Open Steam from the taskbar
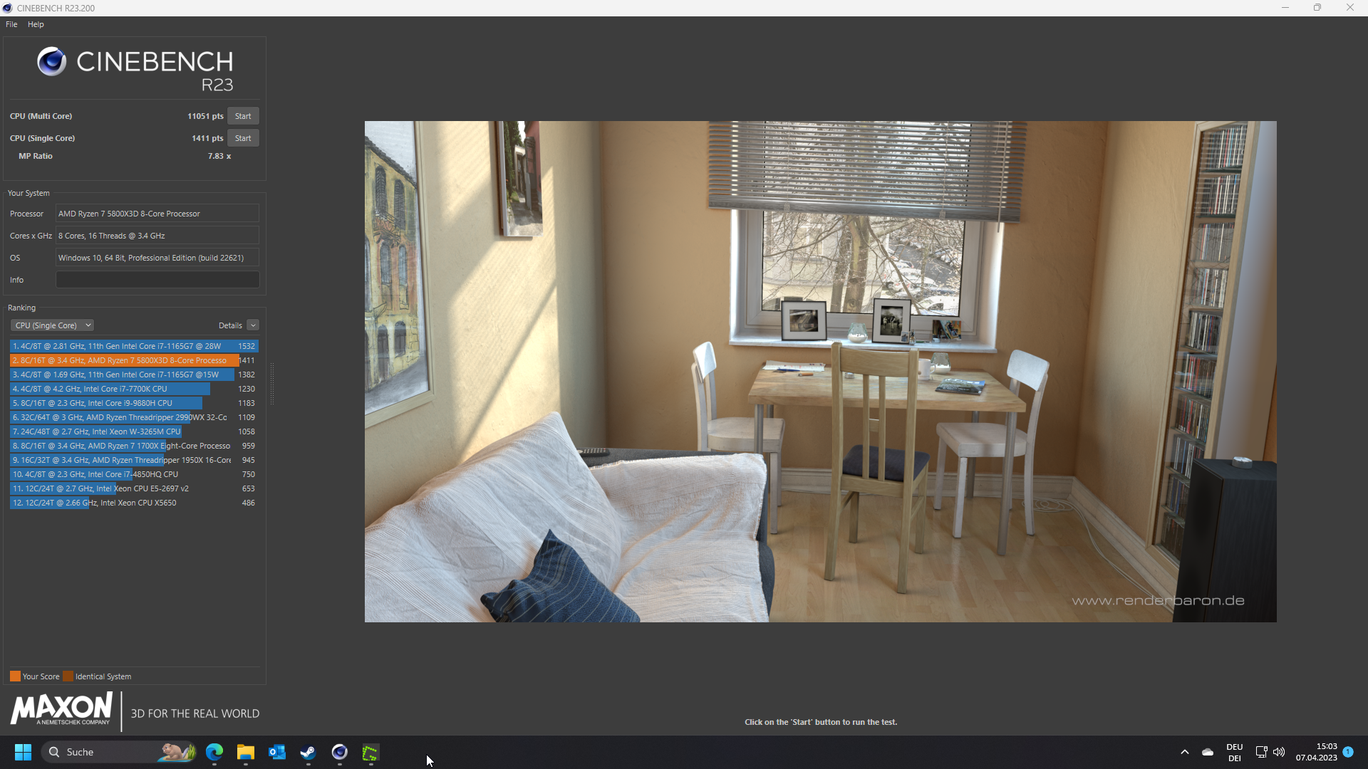 [x=308, y=752]
